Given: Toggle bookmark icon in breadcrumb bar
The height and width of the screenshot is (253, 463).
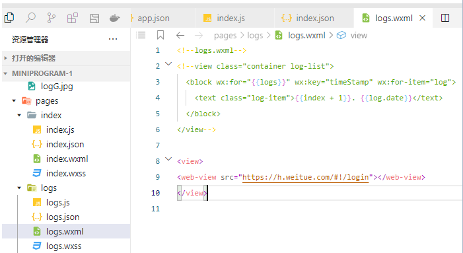Looking at the screenshot, I should [160, 35].
